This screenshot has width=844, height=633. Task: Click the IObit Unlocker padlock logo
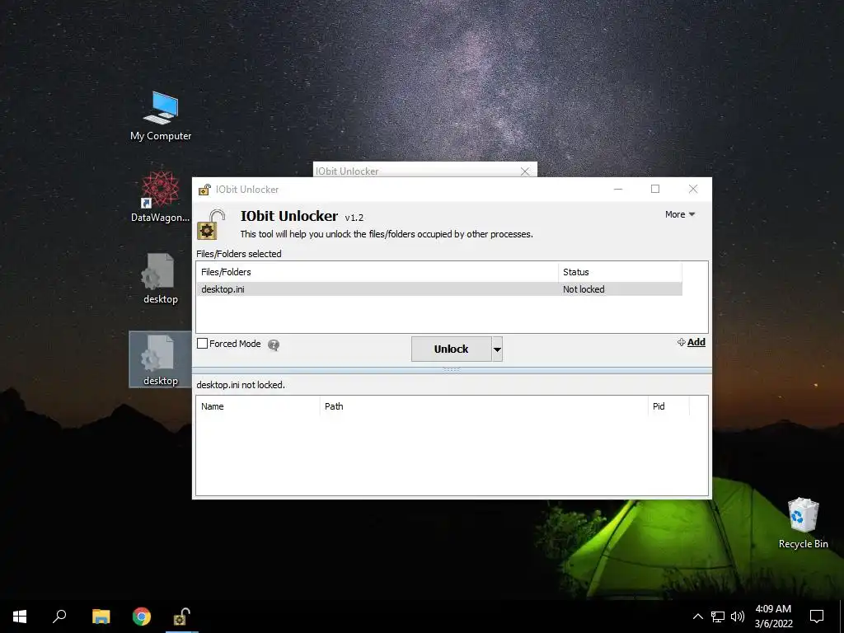[x=210, y=224]
